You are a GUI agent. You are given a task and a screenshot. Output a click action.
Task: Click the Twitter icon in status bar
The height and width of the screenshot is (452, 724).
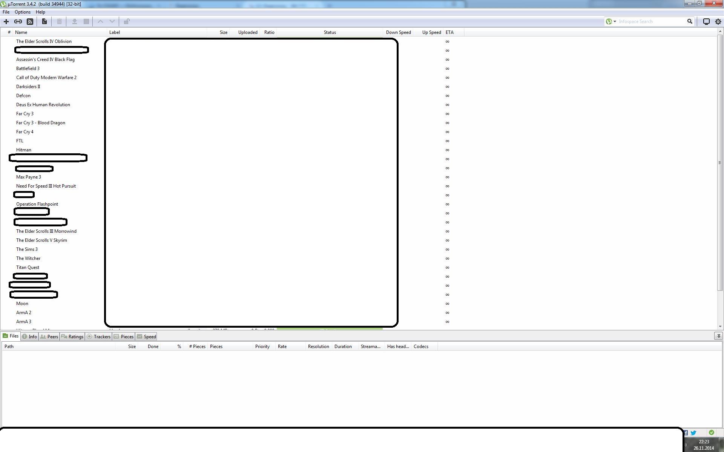tap(693, 433)
